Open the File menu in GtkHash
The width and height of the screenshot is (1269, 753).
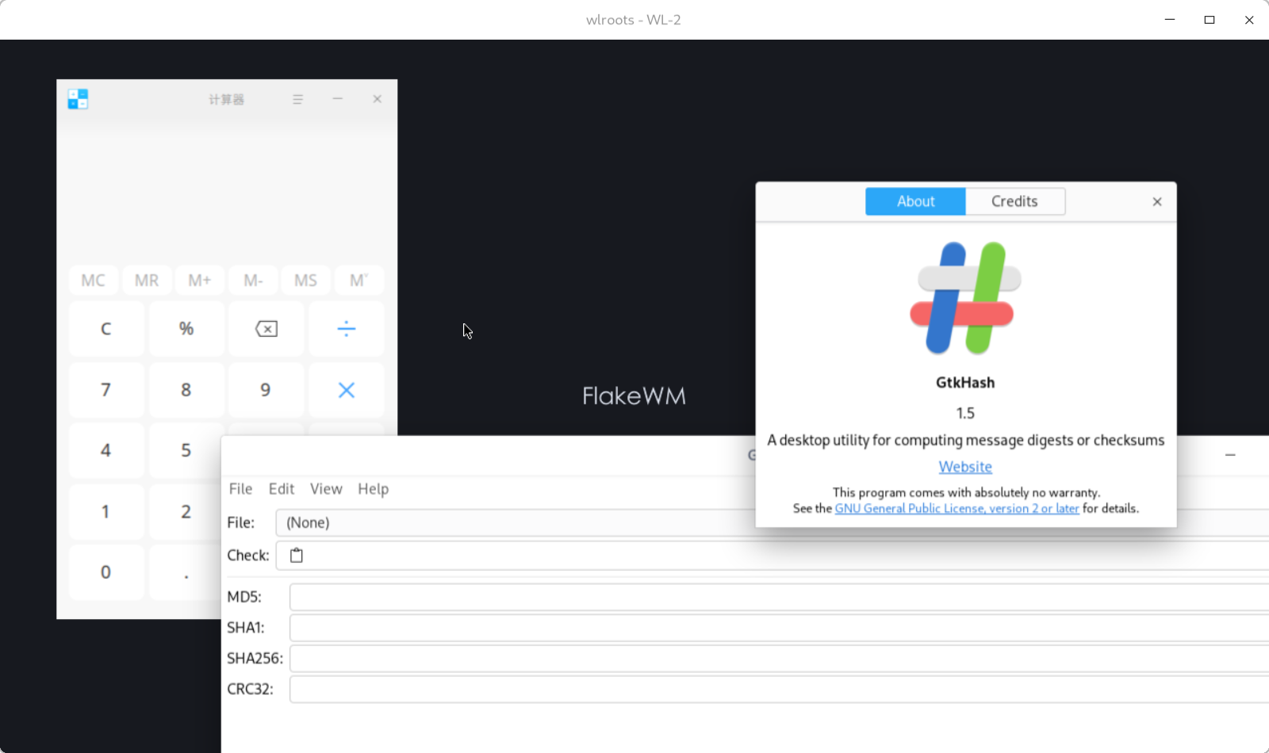(x=240, y=489)
